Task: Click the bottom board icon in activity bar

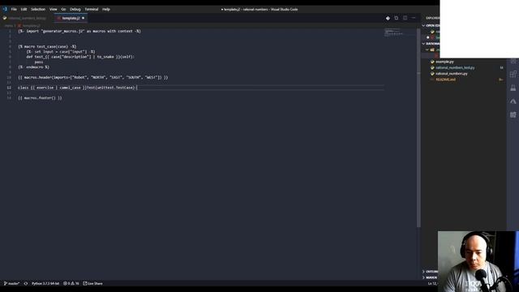Action: pos(513,115)
